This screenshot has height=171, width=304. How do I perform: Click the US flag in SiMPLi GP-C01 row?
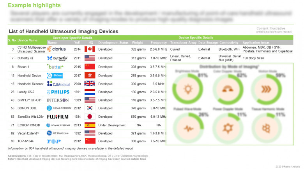(90, 100)
